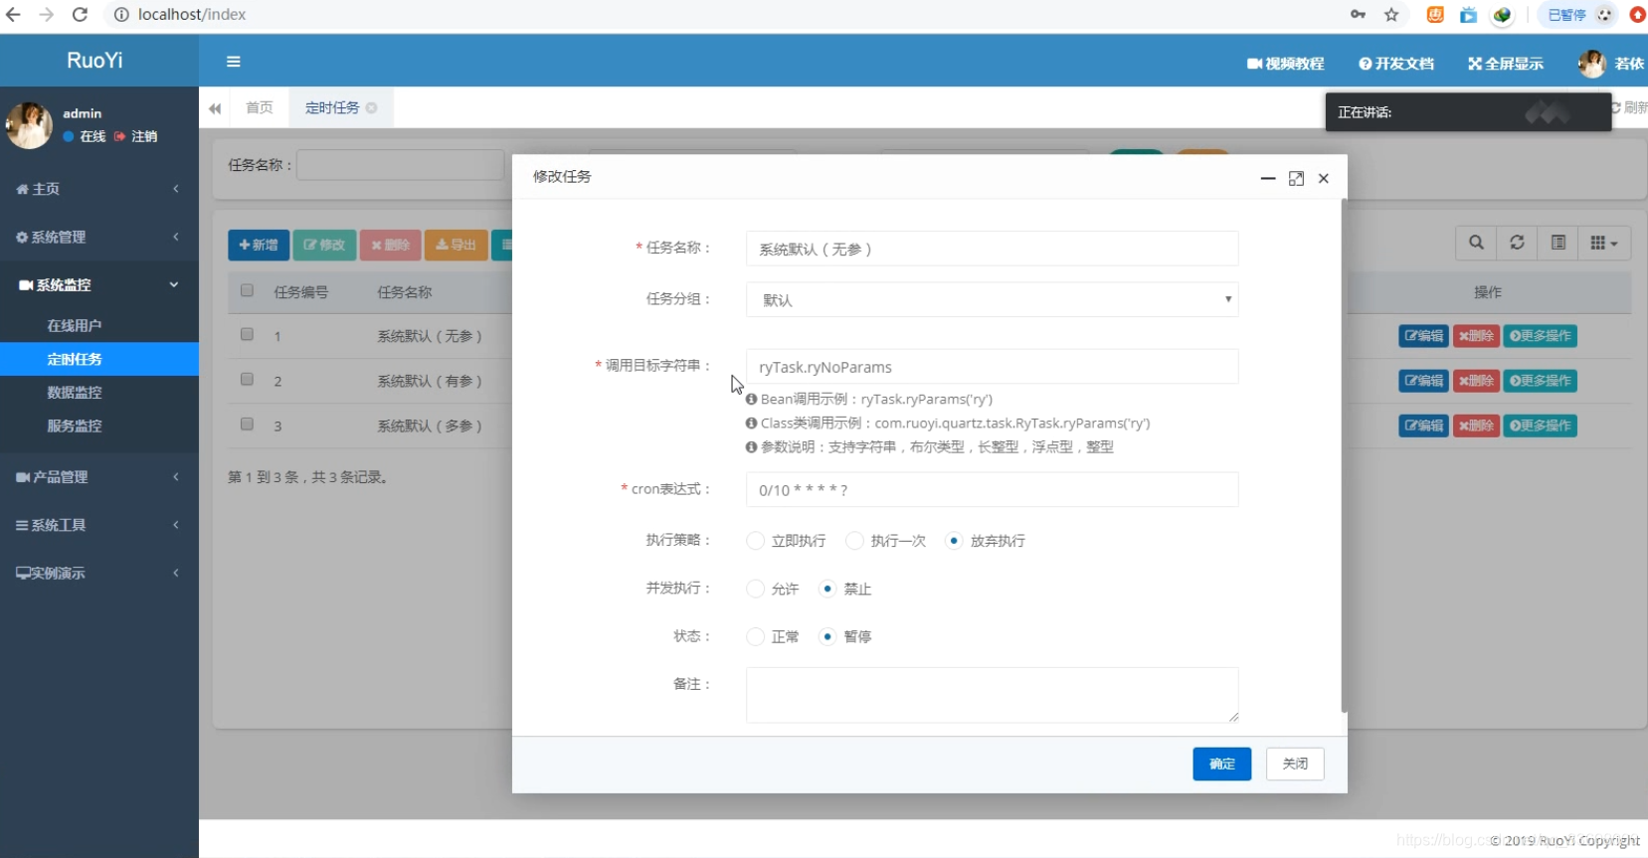
Task: Collapse the 系统监控 sidebar menu
Action: point(99,285)
